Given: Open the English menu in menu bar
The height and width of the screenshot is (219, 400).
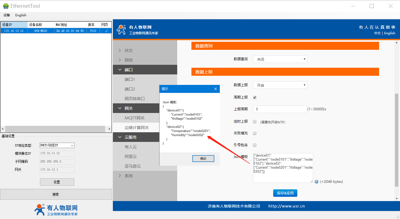Looking at the screenshot, I should [21, 15].
